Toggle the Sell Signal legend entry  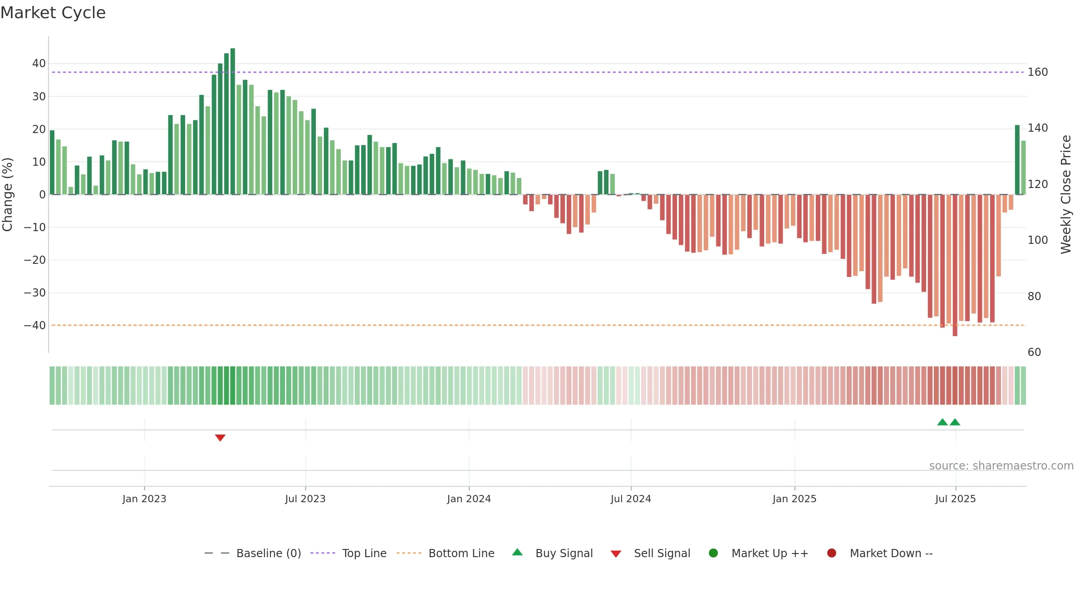(650, 553)
